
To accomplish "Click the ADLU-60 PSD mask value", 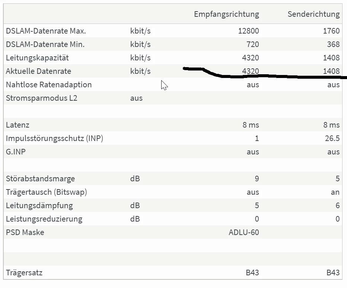I will click(x=244, y=232).
